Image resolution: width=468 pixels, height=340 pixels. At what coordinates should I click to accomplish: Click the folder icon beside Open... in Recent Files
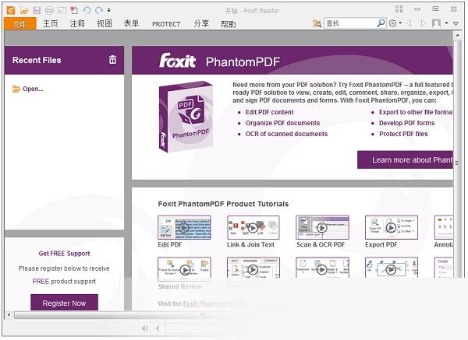[x=16, y=89]
